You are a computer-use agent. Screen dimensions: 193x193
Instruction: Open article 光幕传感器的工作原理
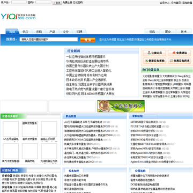tap(76, 176)
